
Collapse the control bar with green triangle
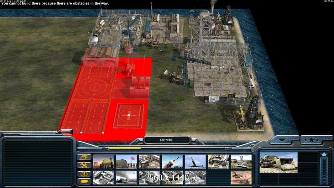282,140
